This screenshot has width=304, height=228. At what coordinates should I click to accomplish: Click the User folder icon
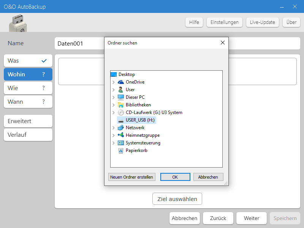(x=121, y=90)
